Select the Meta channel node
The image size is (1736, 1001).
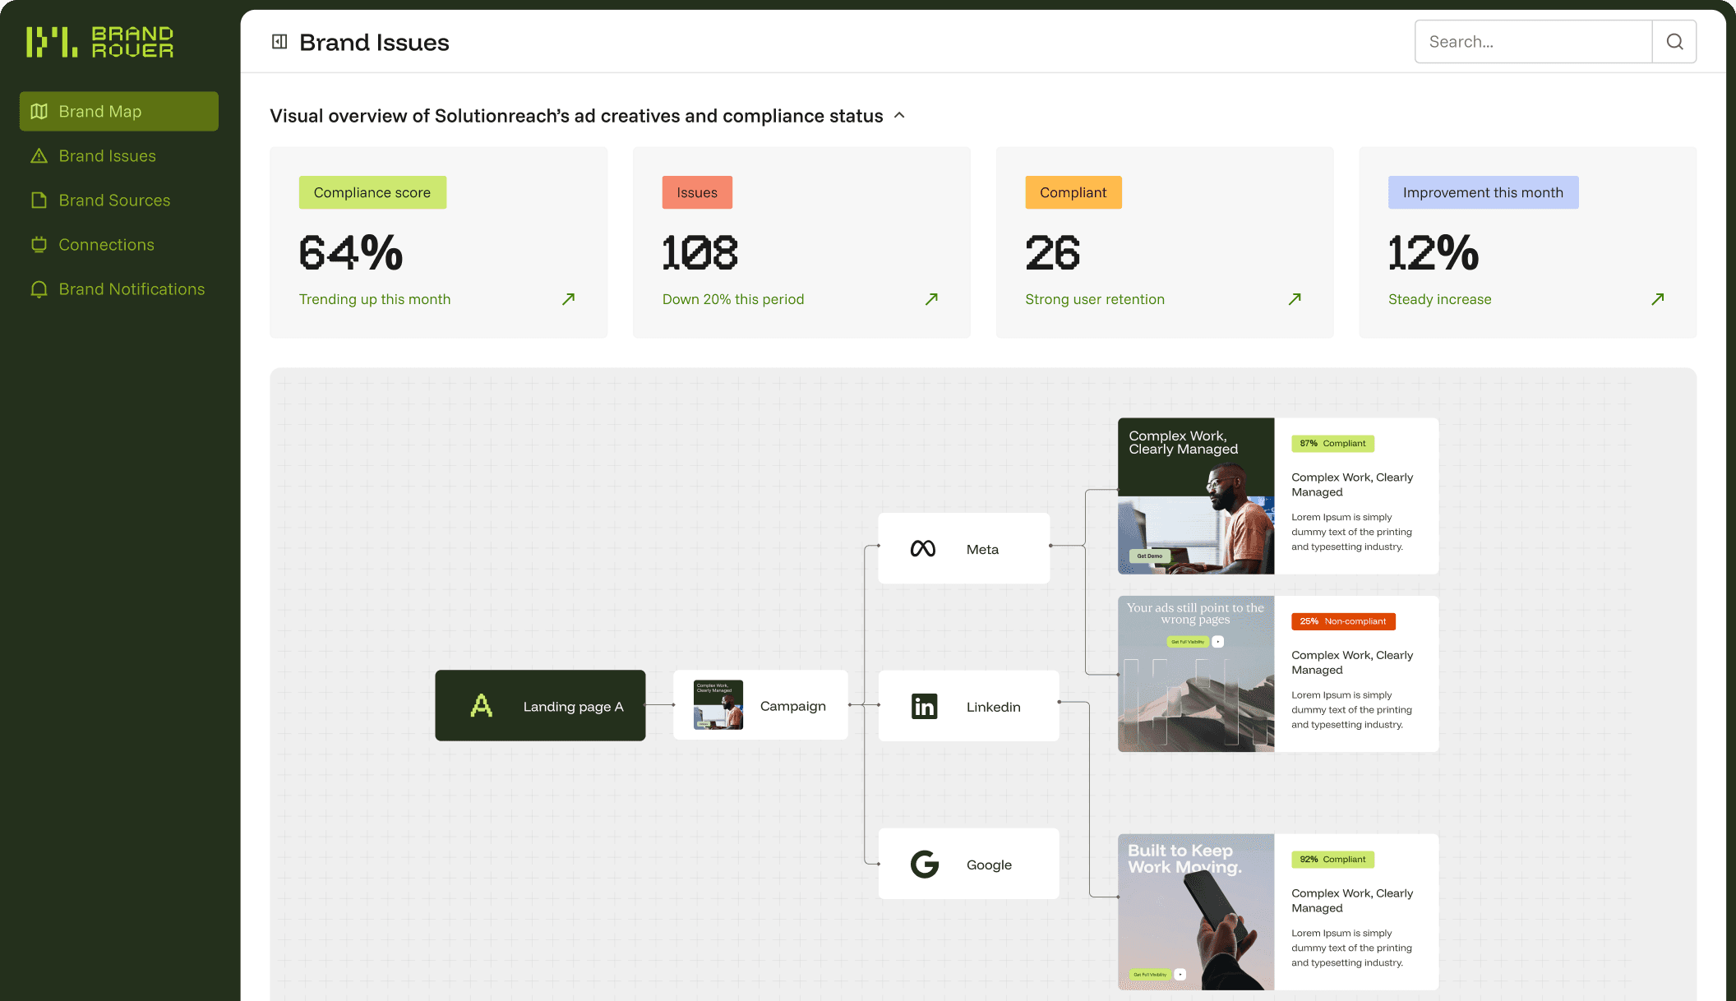pos(964,548)
